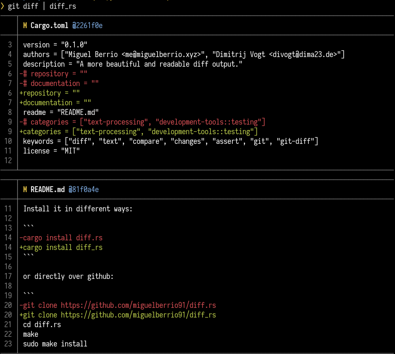The height and width of the screenshot is (354, 395).
Task: Click line number 23 in README.md gutter
Action: pyautogui.click(x=8, y=344)
